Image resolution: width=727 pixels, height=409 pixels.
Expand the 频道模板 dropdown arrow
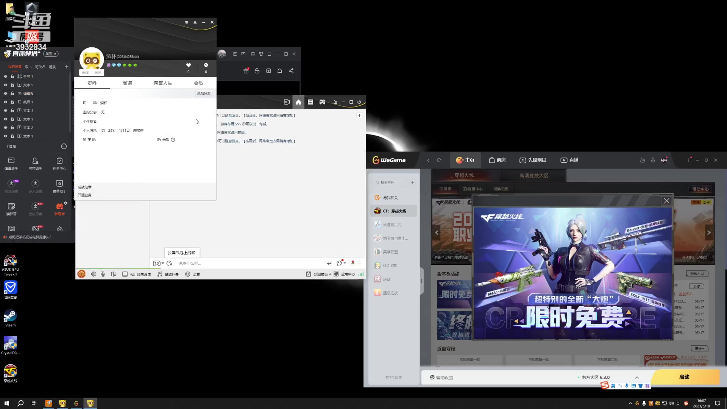(330, 274)
